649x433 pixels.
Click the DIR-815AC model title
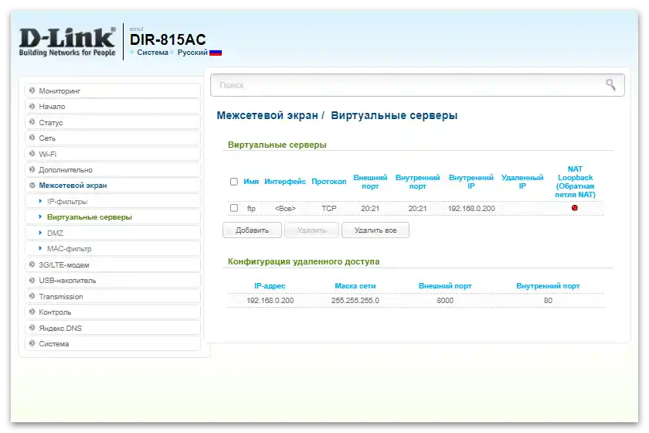[x=168, y=39]
